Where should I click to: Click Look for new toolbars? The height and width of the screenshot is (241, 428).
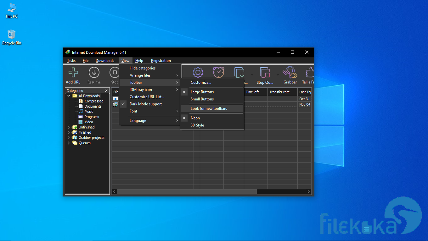coord(212,109)
